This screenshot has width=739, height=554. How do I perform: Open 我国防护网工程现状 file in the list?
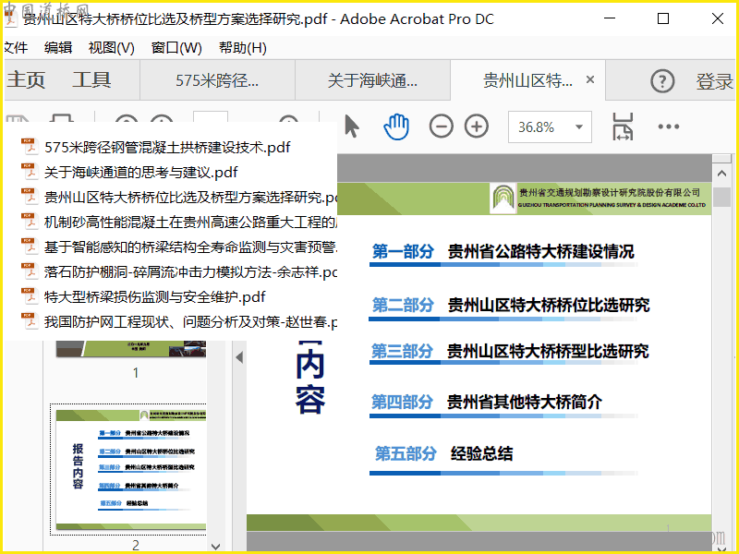click(x=190, y=322)
